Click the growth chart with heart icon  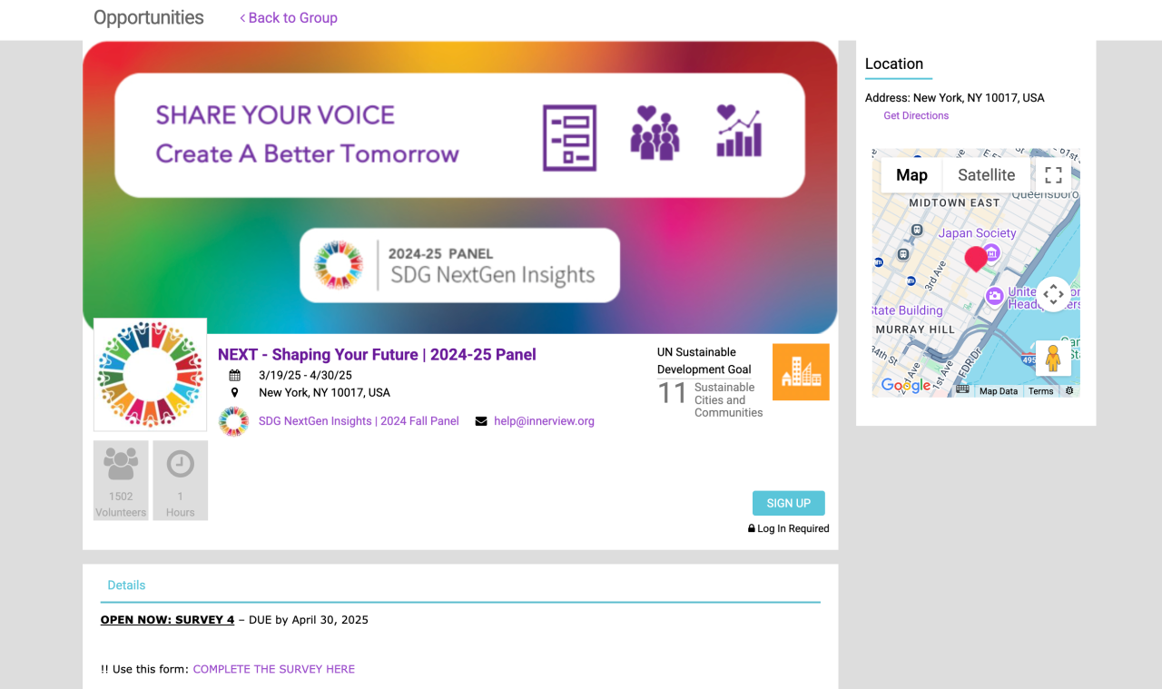(739, 131)
